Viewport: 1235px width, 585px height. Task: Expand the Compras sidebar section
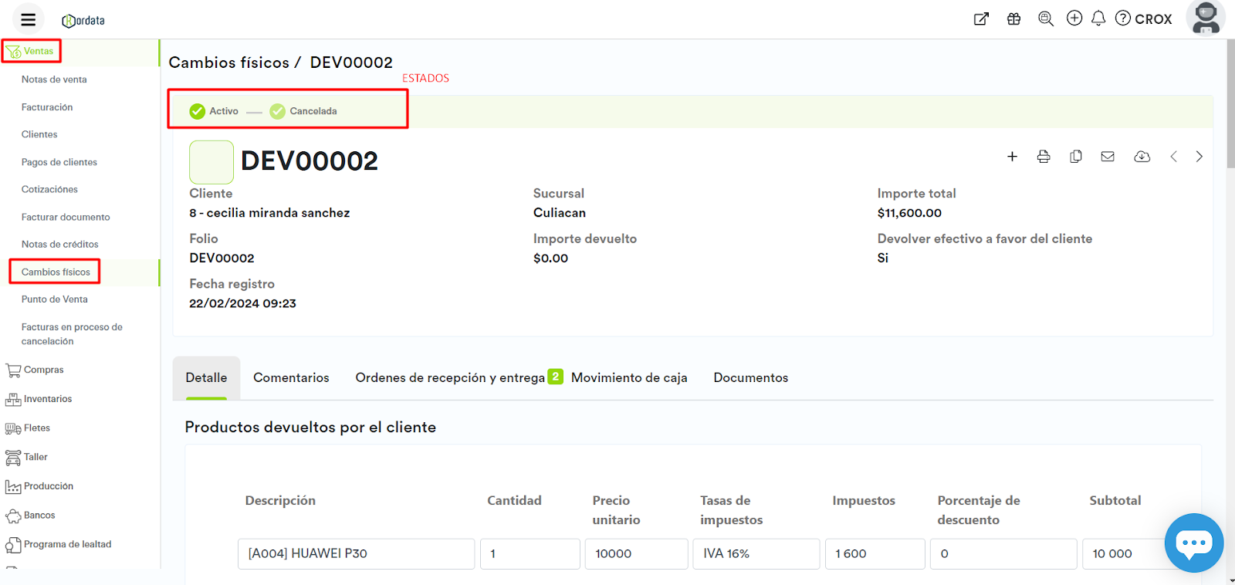[x=43, y=370]
